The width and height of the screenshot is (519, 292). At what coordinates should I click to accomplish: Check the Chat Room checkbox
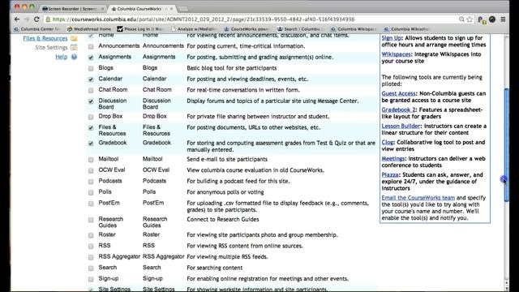pyautogui.click(x=91, y=90)
